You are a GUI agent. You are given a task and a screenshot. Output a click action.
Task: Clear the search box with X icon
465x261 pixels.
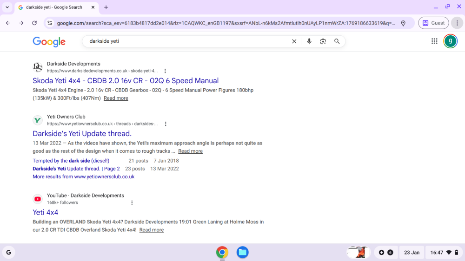[x=294, y=41]
